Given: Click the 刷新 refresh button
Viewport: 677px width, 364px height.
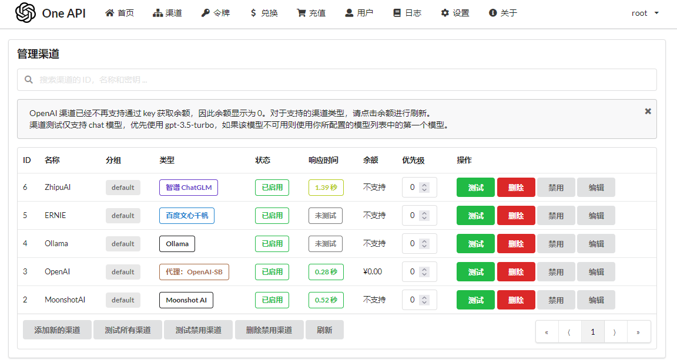Looking at the screenshot, I should (324, 330).
